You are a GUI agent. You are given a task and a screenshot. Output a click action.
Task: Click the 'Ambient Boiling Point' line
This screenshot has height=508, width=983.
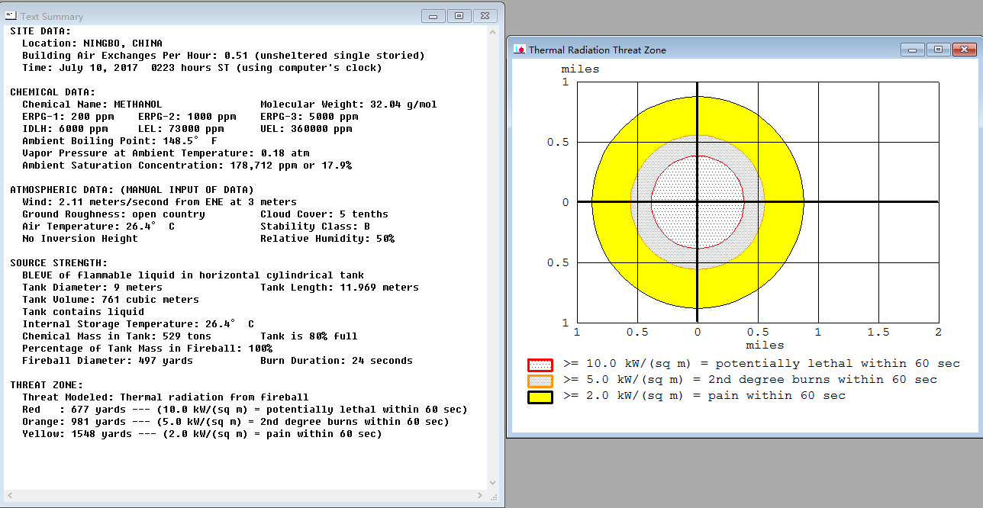[120, 141]
